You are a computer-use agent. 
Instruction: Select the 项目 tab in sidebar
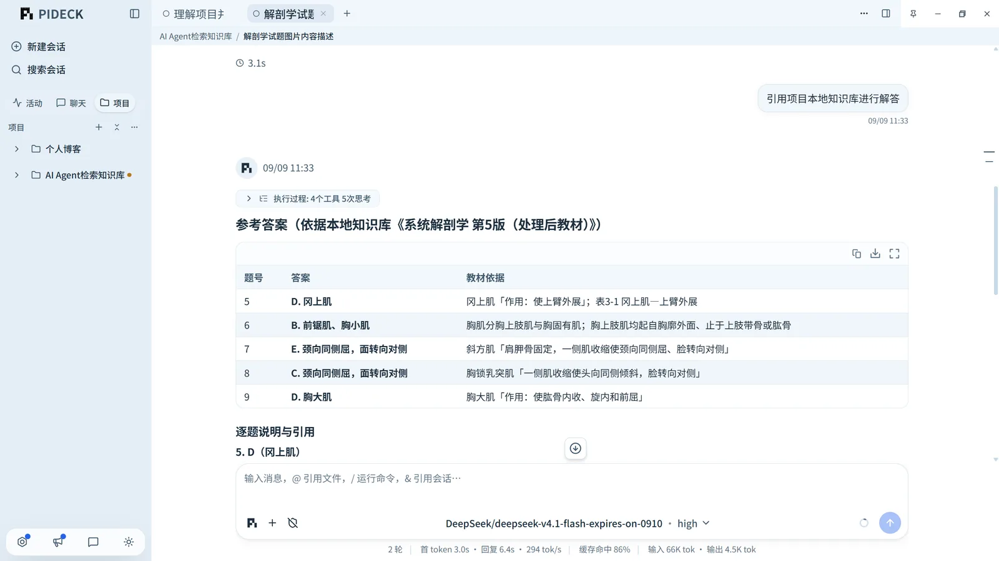pos(115,103)
